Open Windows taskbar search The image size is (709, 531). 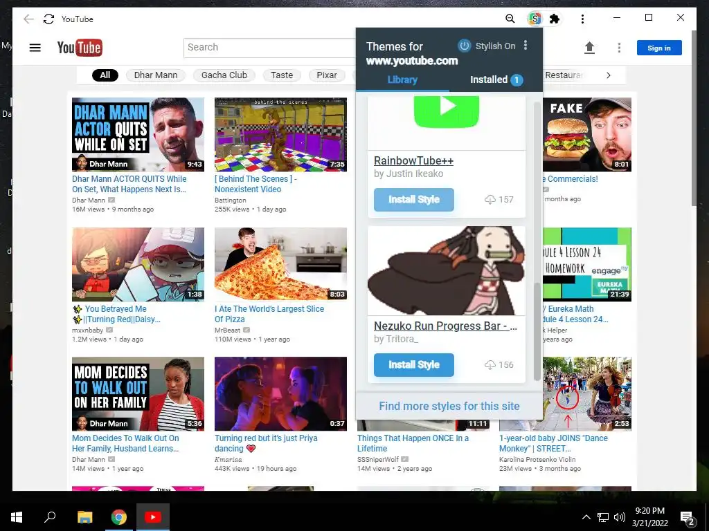50,516
